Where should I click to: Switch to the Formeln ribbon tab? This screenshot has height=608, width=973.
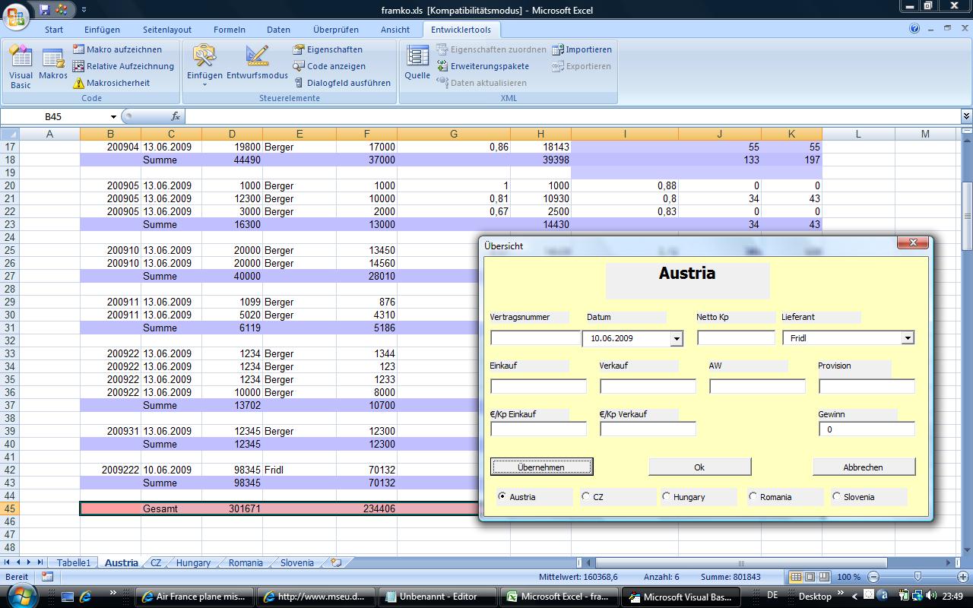[229, 30]
